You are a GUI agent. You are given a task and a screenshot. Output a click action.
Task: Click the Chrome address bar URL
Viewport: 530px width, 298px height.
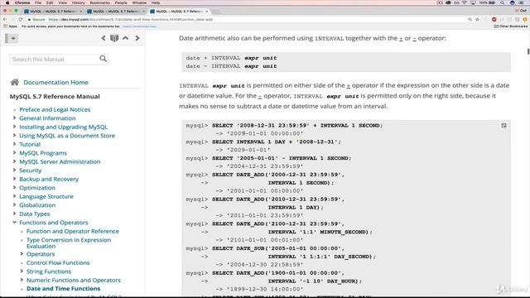click(x=131, y=20)
